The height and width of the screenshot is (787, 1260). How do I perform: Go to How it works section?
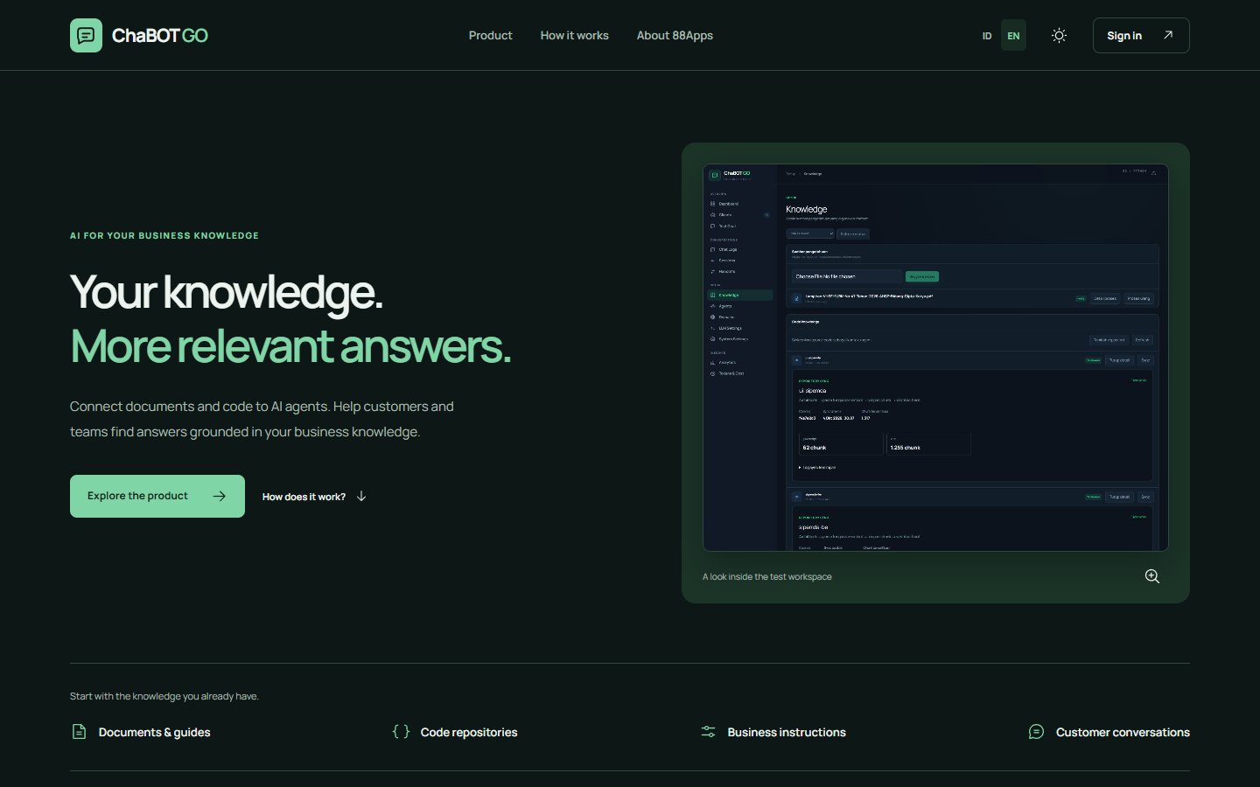pos(574,36)
